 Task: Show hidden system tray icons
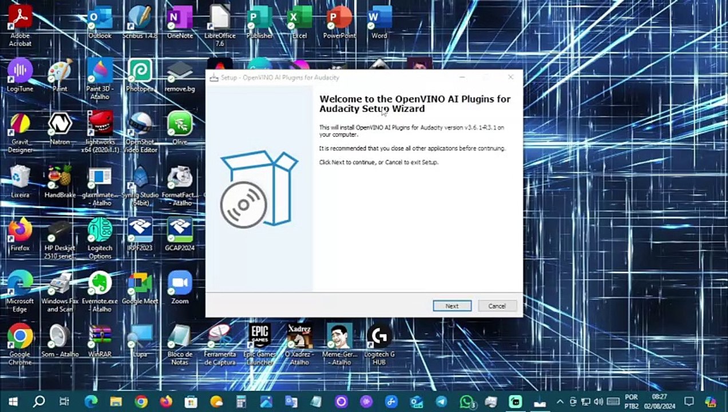pyautogui.click(x=560, y=401)
